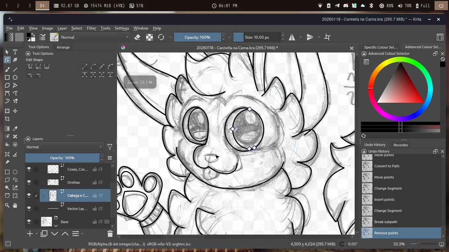
Task: Switch to the Arrange tab
Action: pyautogui.click(x=63, y=47)
